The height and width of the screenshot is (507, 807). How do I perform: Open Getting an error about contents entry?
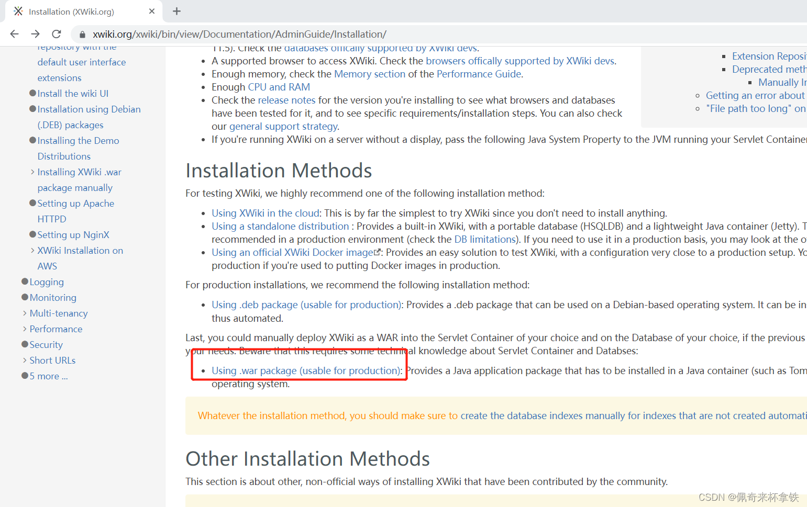(755, 95)
